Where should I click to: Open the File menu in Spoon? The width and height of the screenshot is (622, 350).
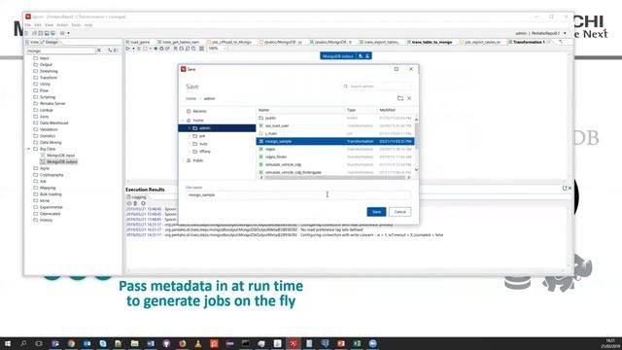point(28,25)
